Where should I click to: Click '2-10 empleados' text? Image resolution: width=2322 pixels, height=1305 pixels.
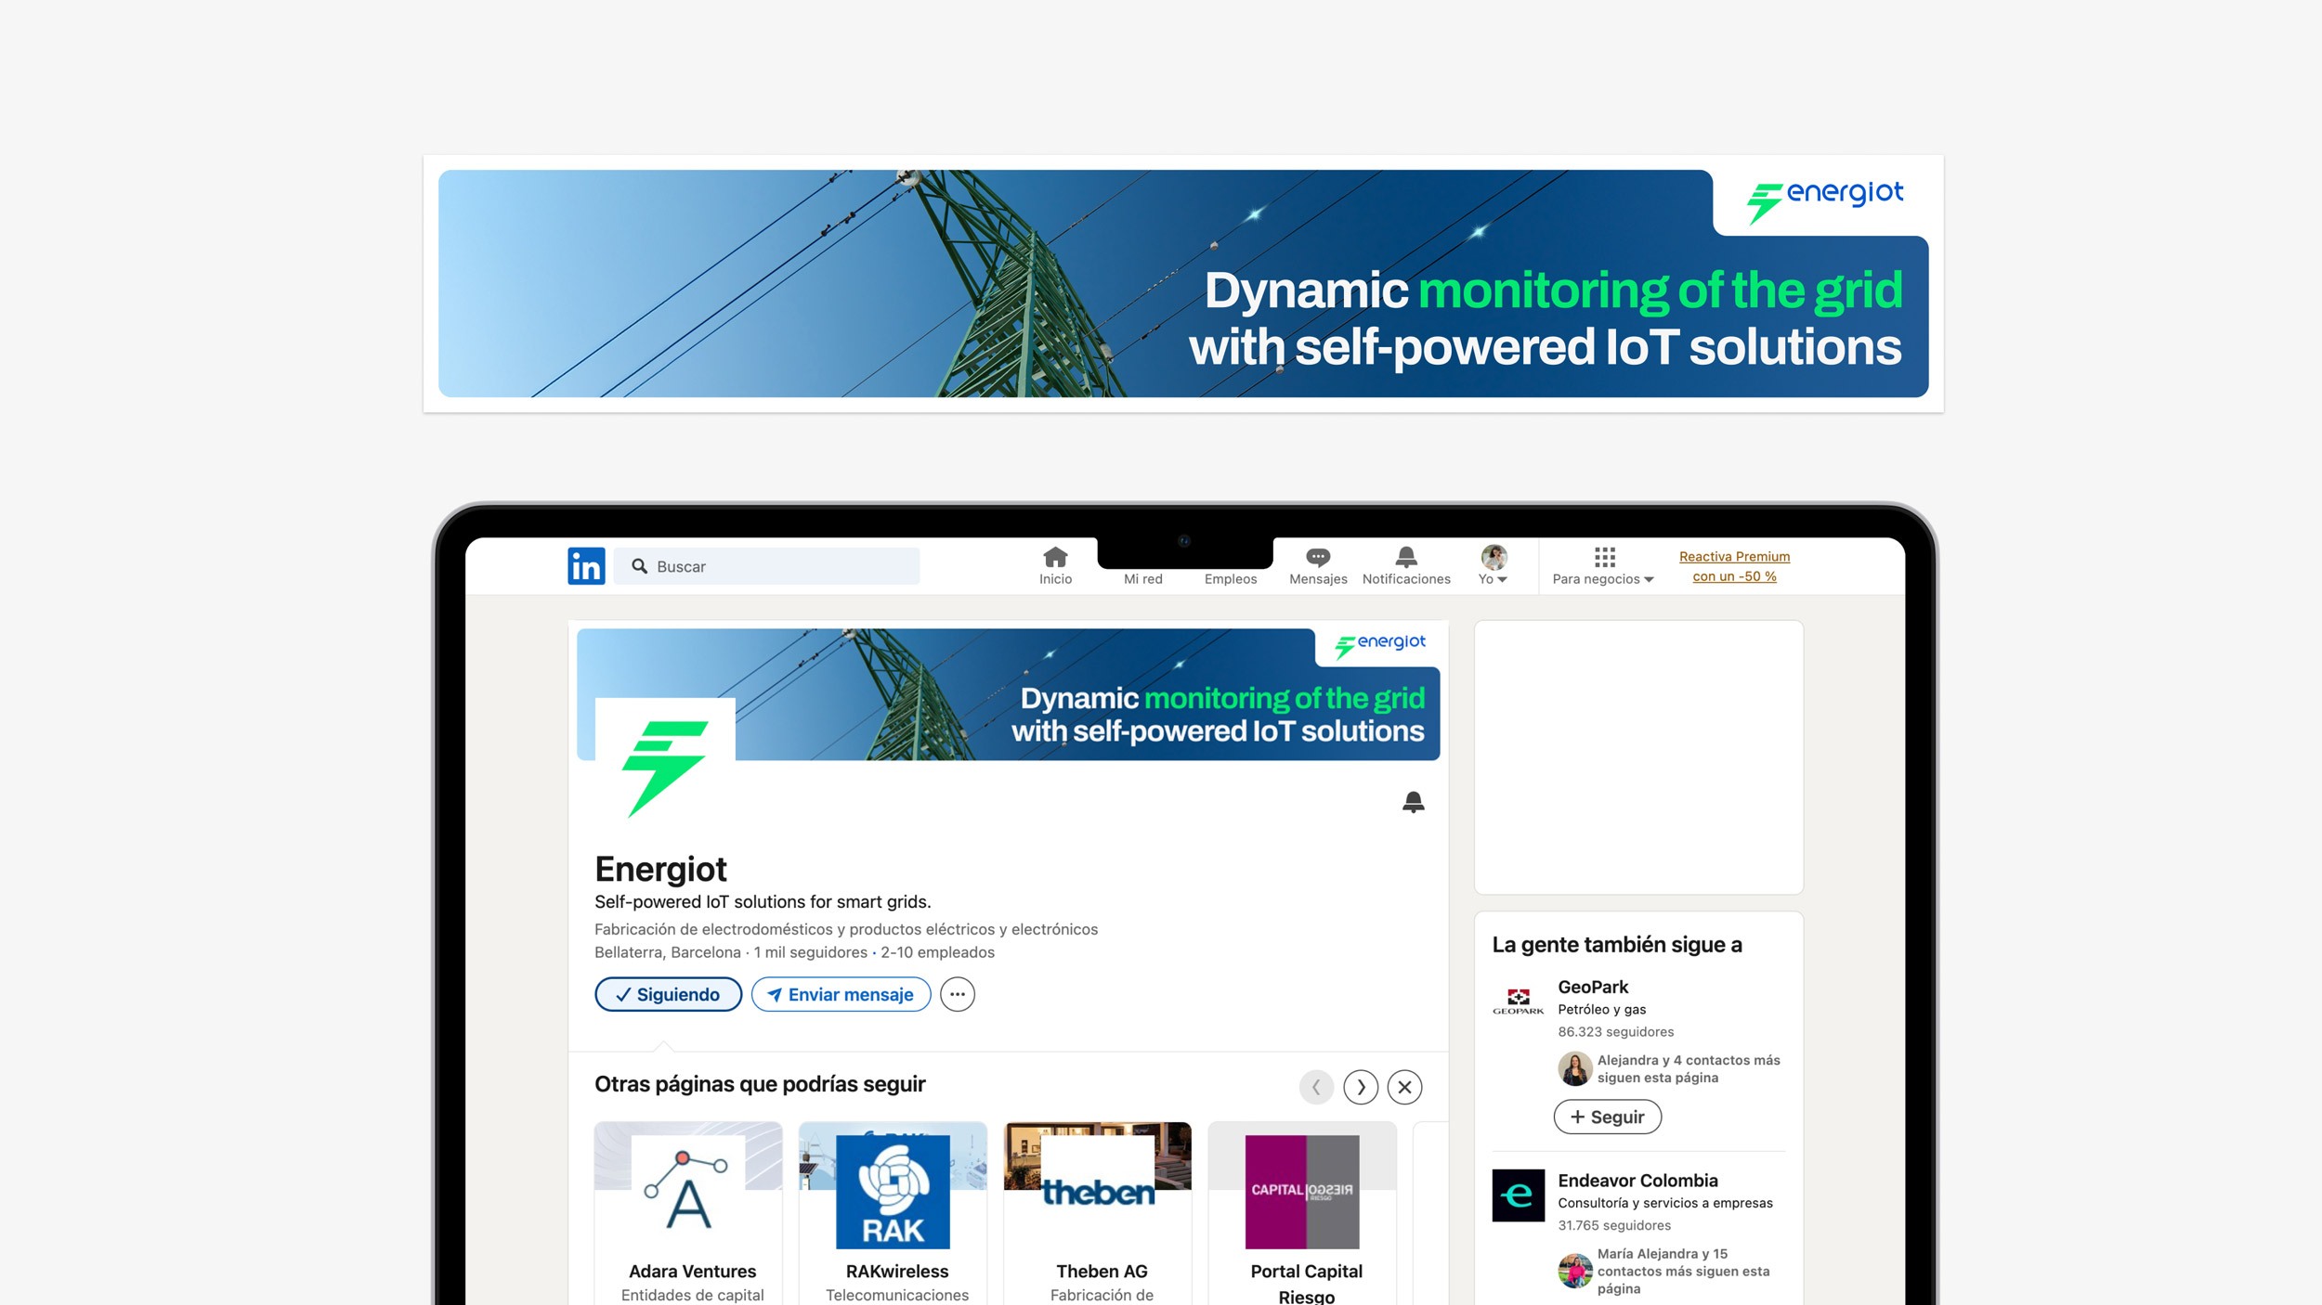point(937,952)
